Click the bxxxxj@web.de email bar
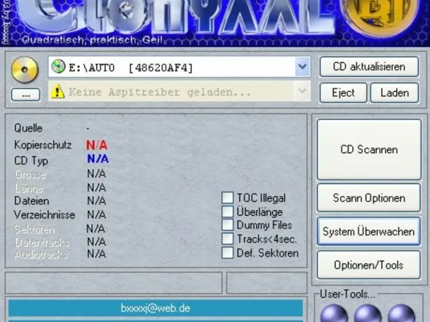The height and width of the screenshot is (322, 430). pos(155,308)
